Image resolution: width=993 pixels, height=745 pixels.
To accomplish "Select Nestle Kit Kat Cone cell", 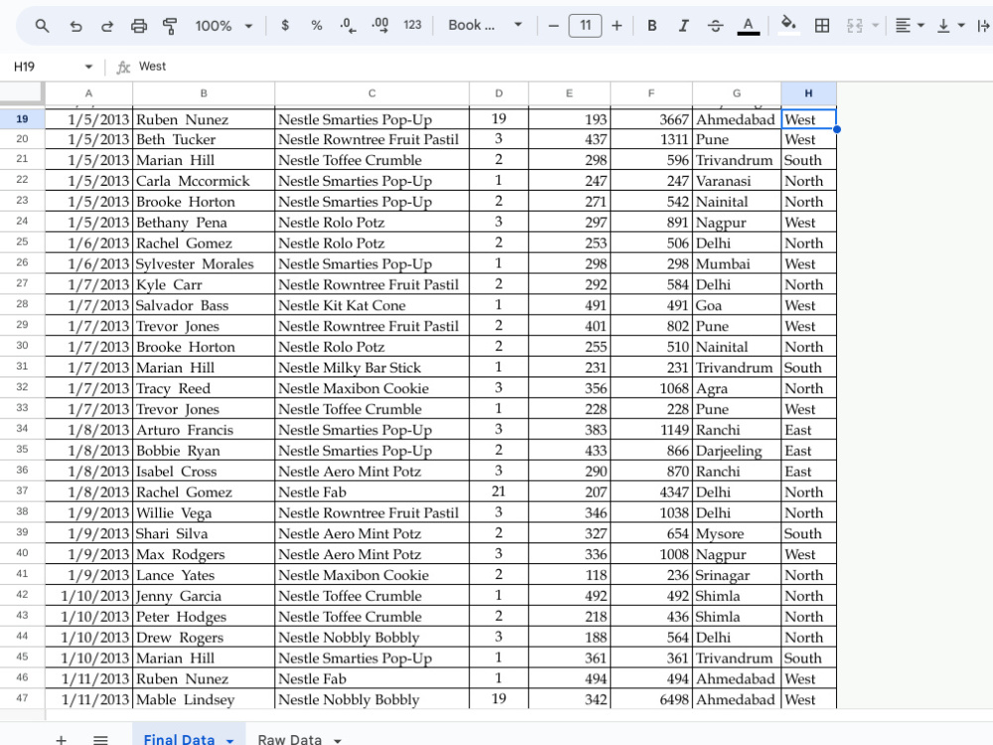I will point(371,305).
